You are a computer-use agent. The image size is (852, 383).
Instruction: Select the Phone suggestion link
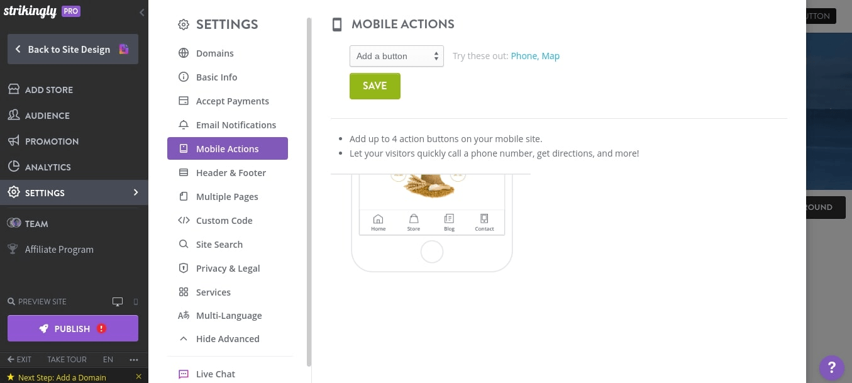(x=524, y=56)
